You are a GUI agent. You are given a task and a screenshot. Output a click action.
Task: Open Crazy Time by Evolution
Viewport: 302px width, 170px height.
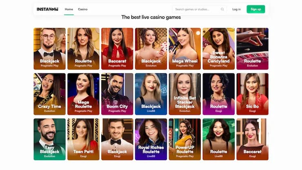pos(49,94)
